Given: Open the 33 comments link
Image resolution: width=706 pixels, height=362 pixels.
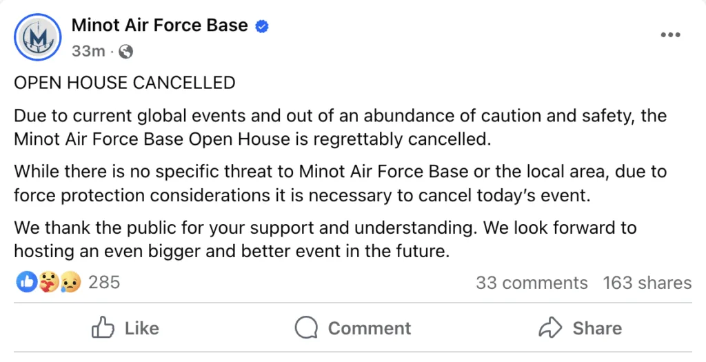Looking at the screenshot, I should [532, 283].
